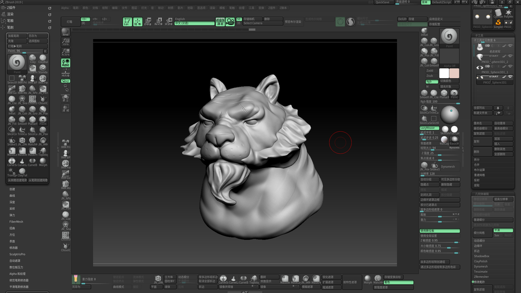The height and width of the screenshot is (293, 521).
Task: Select the Inflat brush in the left palette
Action: (x=12, y=110)
